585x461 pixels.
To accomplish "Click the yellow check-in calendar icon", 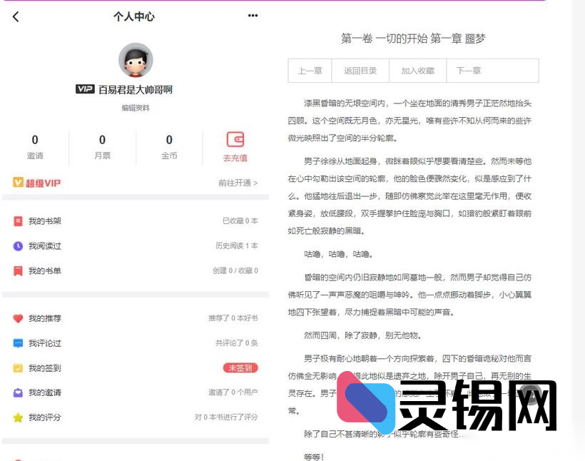I will (19, 368).
